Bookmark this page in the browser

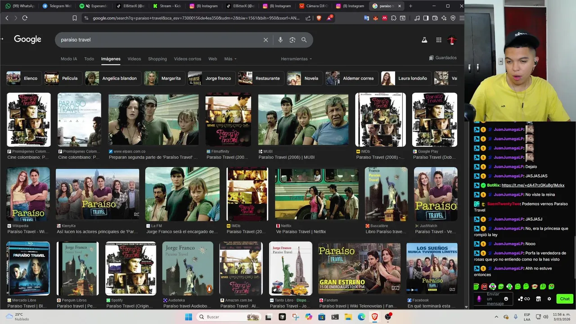click(x=75, y=18)
